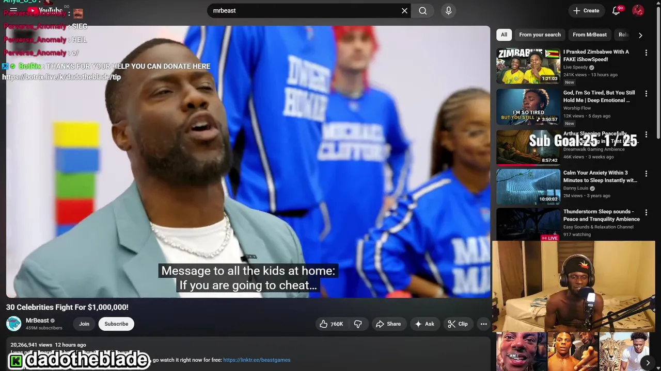This screenshot has width=661, height=371.
Task: Select the From your search chip
Action: [540, 35]
